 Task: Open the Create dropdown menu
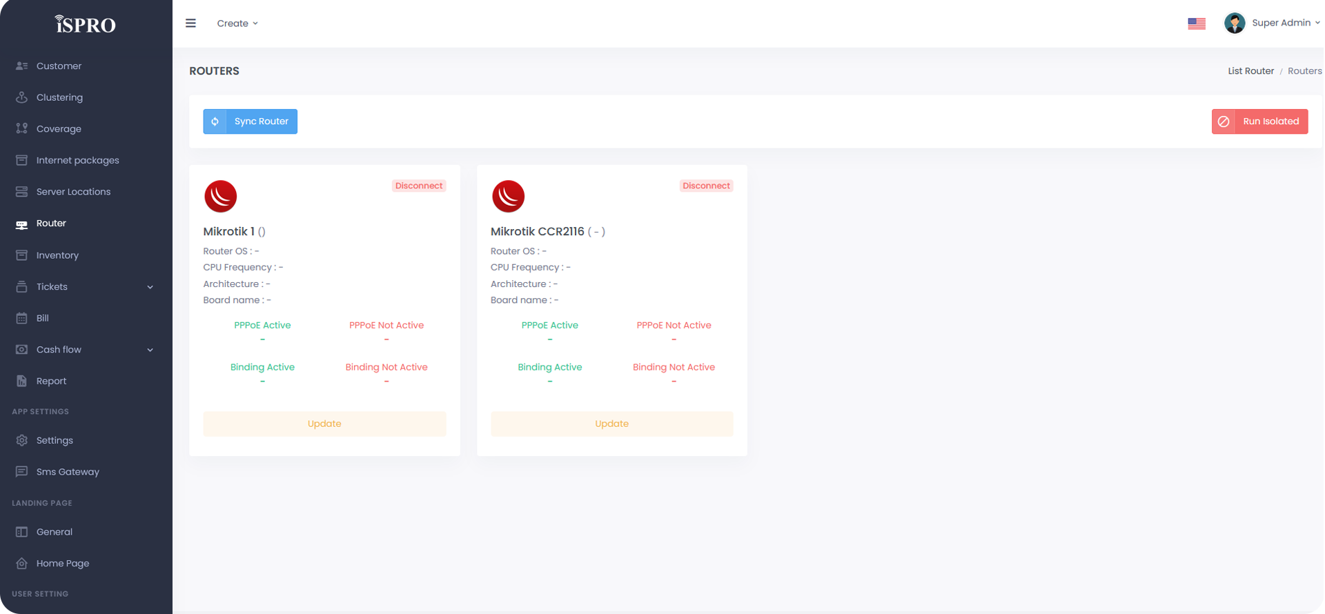[x=237, y=23]
